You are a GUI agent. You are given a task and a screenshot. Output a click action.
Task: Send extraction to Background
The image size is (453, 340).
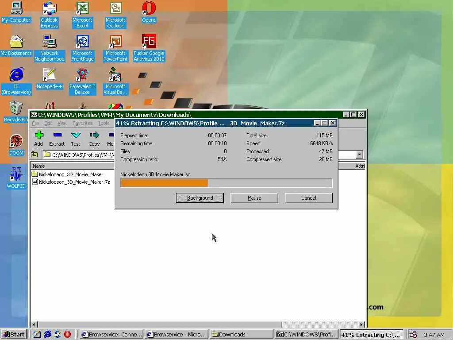pyautogui.click(x=200, y=198)
